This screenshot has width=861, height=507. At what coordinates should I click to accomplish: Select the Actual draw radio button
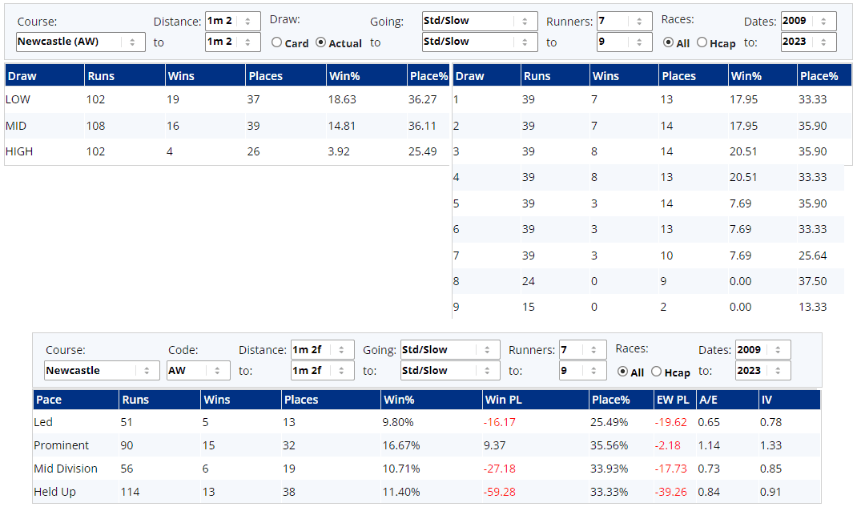321,43
